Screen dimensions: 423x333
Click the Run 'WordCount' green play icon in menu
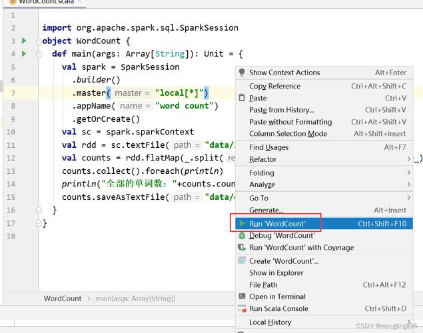point(242,224)
